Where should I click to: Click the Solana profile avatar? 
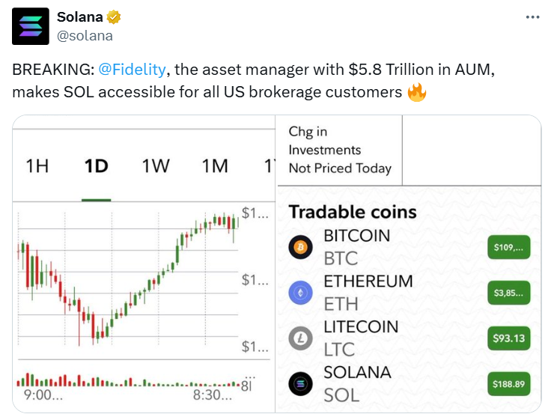click(x=31, y=26)
